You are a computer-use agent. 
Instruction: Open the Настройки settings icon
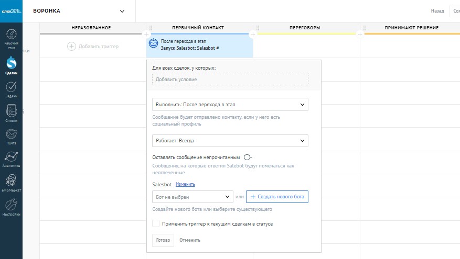(11, 206)
